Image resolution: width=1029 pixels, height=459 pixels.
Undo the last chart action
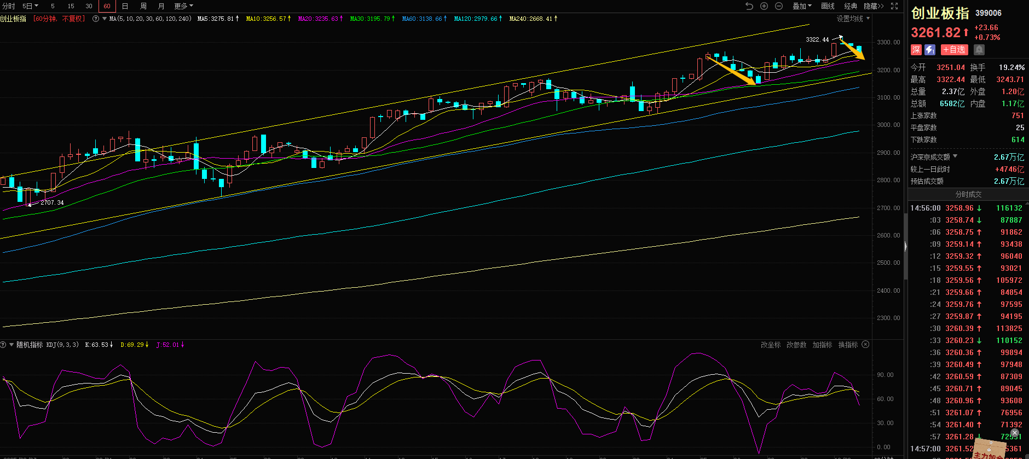click(749, 6)
